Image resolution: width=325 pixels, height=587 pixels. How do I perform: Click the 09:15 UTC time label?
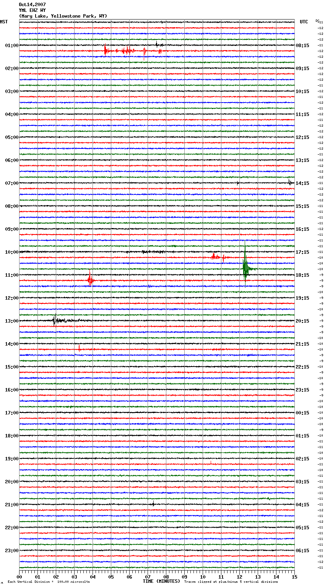[302, 68]
